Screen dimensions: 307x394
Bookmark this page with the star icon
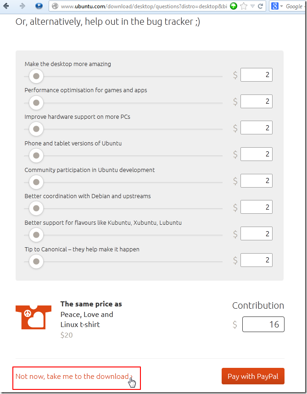click(x=243, y=6)
